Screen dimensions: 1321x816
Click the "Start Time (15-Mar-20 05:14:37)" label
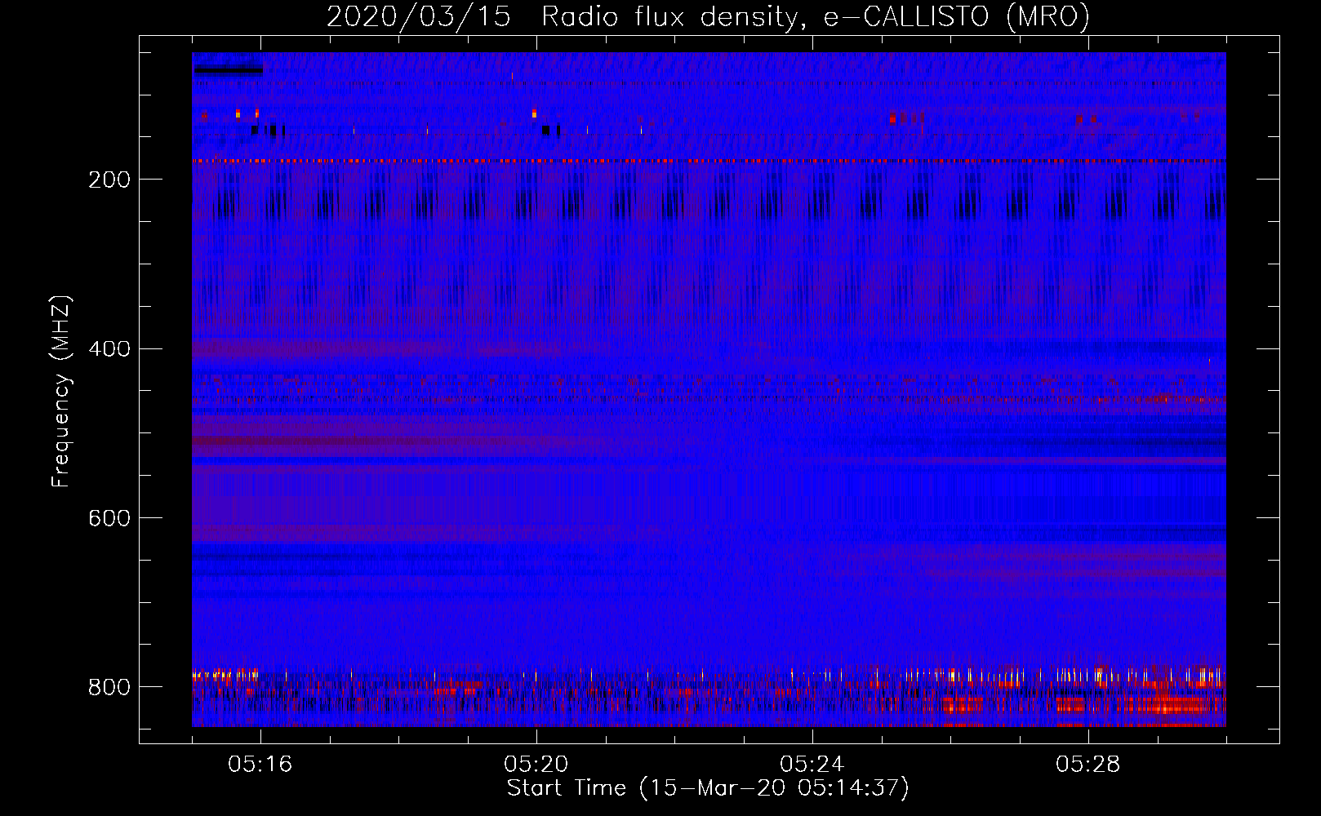708,788
